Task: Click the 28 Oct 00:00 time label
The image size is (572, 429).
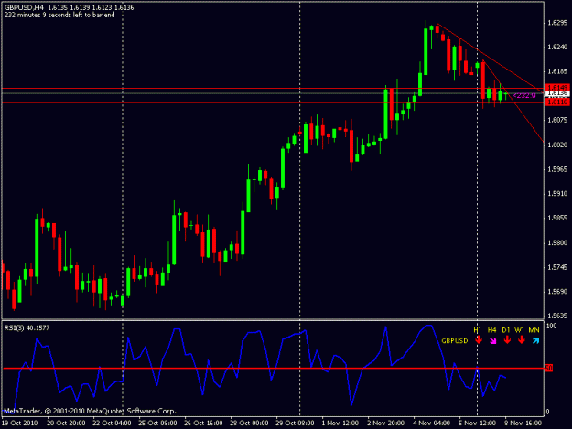Action: click(x=249, y=423)
